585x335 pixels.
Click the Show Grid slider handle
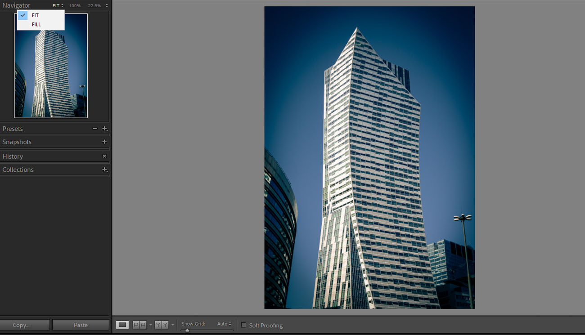coord(187,331)
